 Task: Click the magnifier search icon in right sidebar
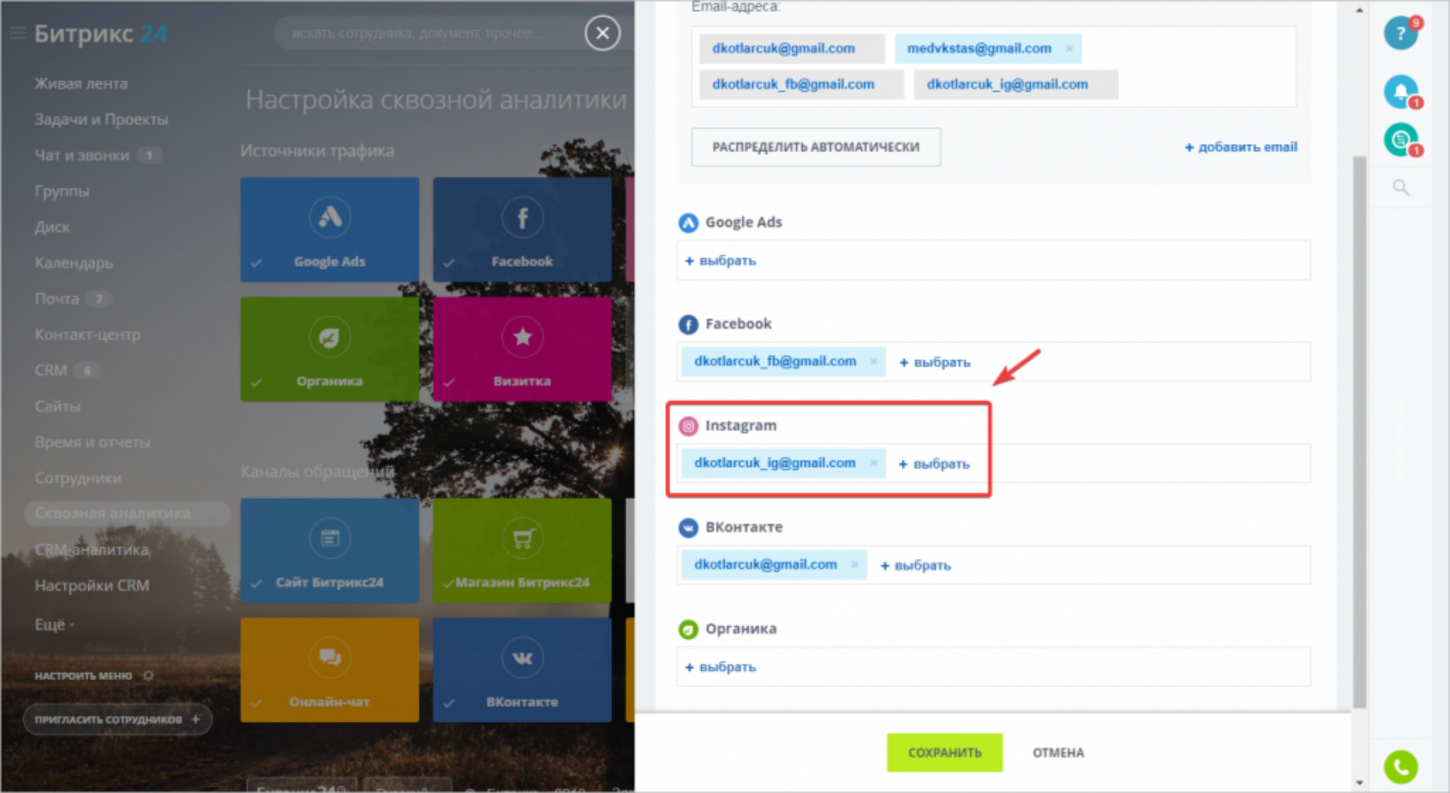(x=1401, y=188)
